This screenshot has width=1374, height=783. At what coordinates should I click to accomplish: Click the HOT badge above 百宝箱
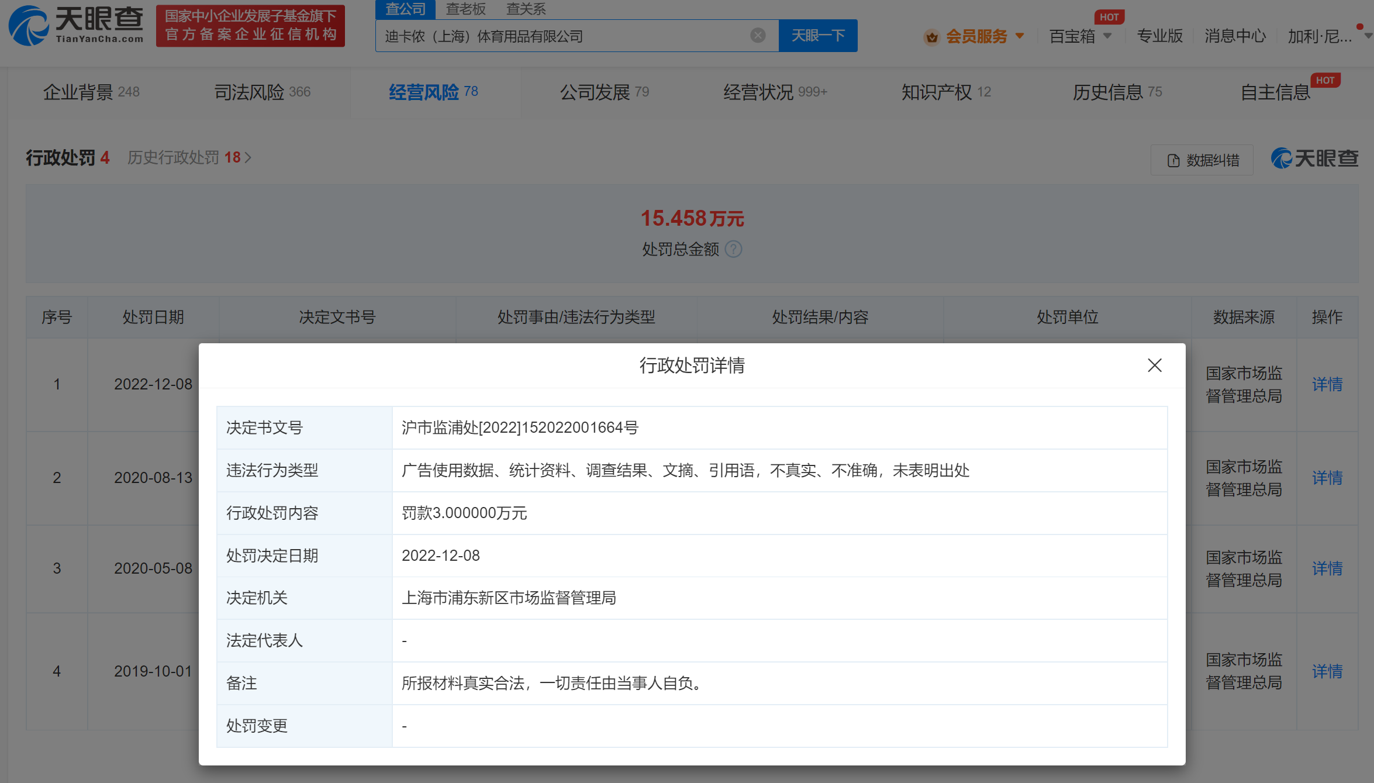coord(1109,17)
